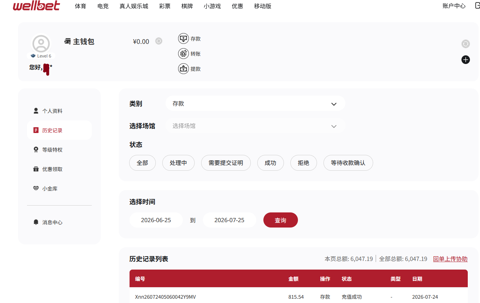Open the 移动版 nav menu
Screen dimensions: 480x303
(263, 6)
